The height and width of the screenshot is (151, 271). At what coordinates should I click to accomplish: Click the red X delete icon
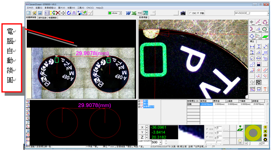pyautogui.click(x=58, y=13)
